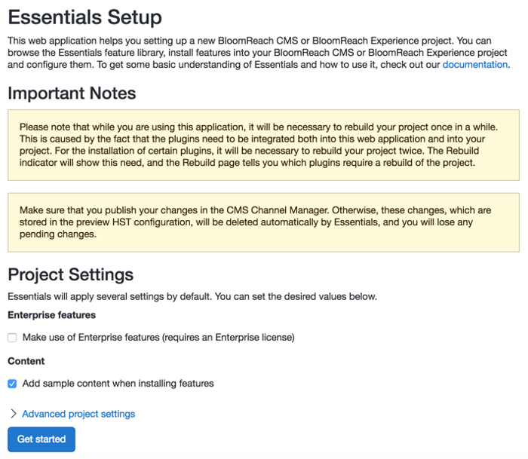This screenshot has width=528, height=459.
Task: Click the 'Make use of Enterprise features' label
Action: coord(158,337)
